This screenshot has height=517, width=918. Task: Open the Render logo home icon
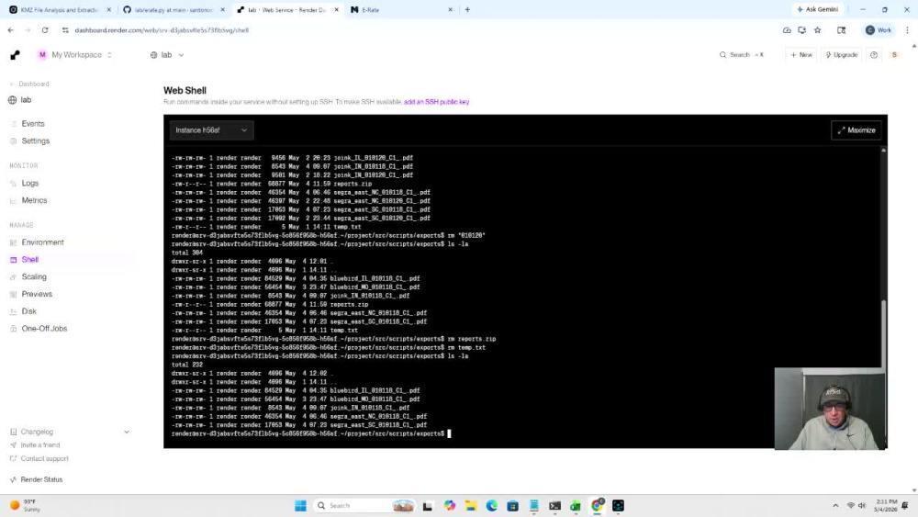tap(16, 55)
